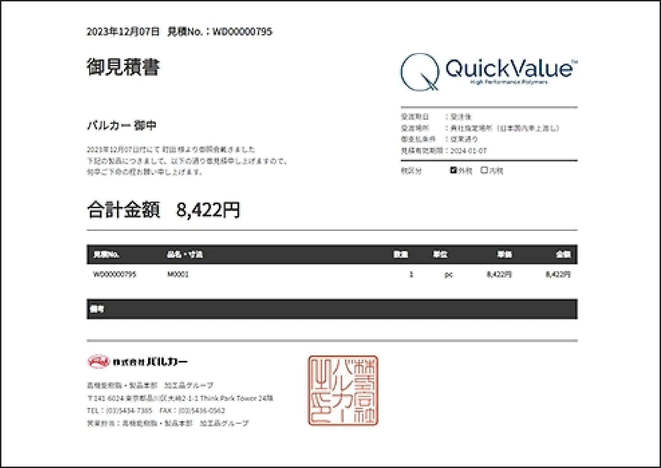This screenshot has height=468, width=661.
Task: Check the empty 内税 checkbox
Action: coord(484,170)
